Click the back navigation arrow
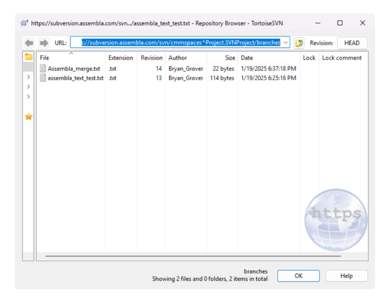 (29, 43)
